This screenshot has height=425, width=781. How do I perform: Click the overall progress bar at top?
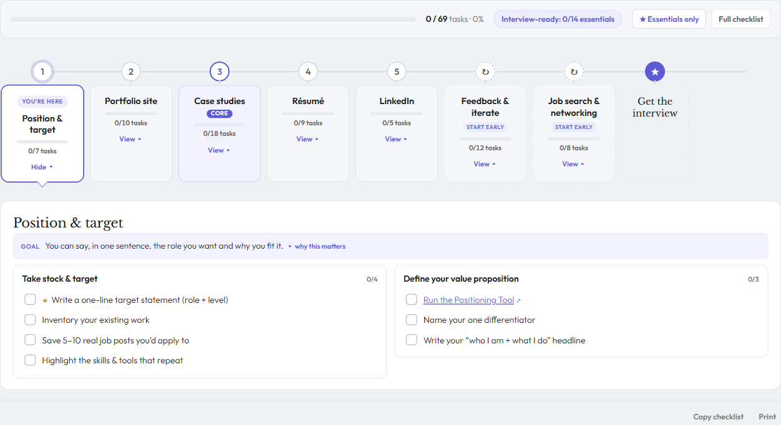pos(213,19)
